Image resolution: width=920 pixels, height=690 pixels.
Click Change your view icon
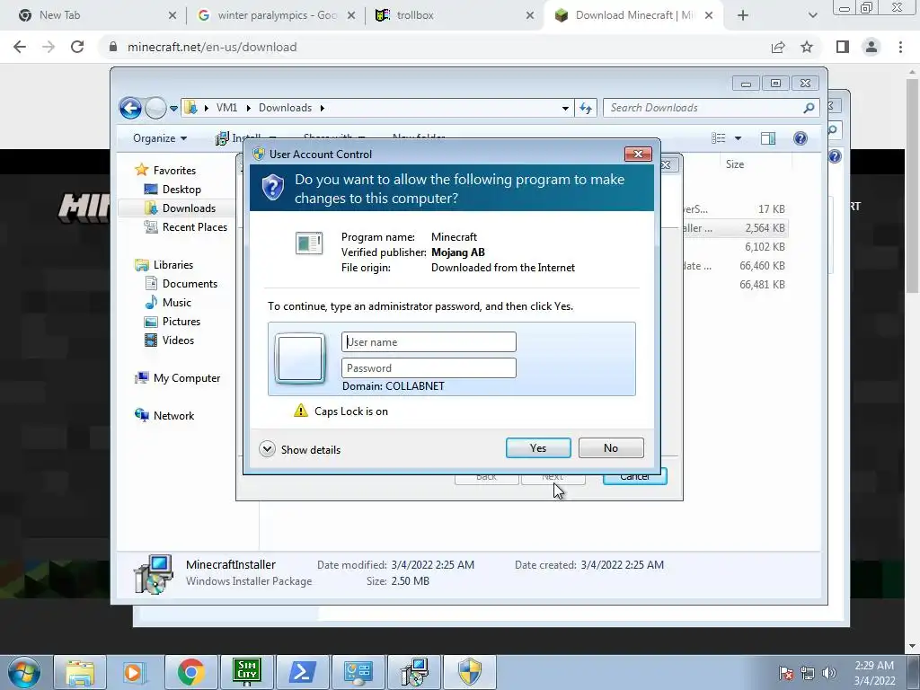pyautogui.click(x=718, y=137)
